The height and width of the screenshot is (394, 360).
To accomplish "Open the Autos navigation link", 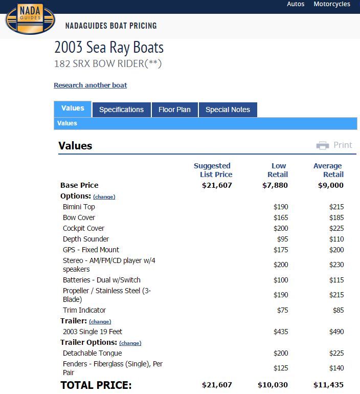I will [x=296, y=4].
